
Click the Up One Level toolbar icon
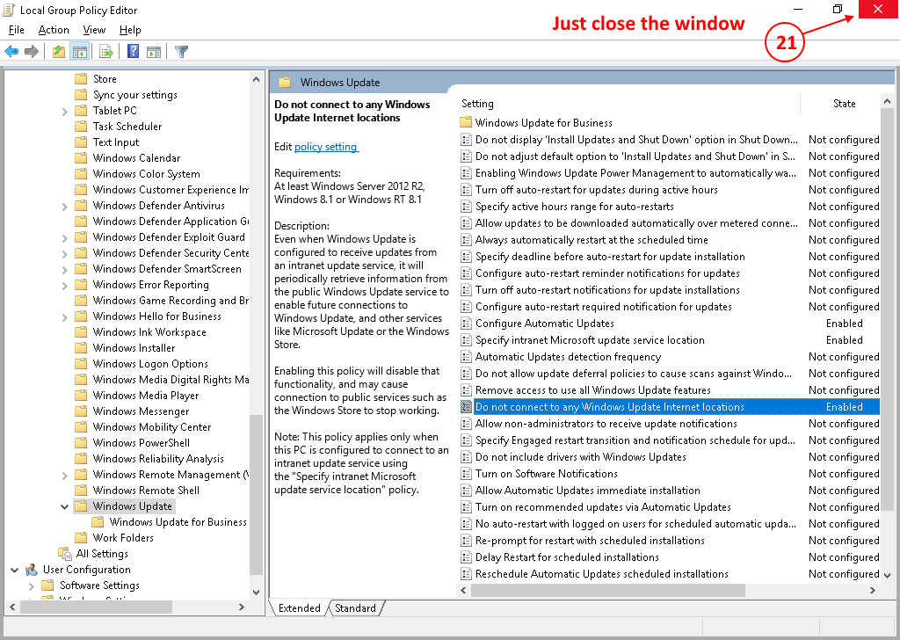coord(59,52)
